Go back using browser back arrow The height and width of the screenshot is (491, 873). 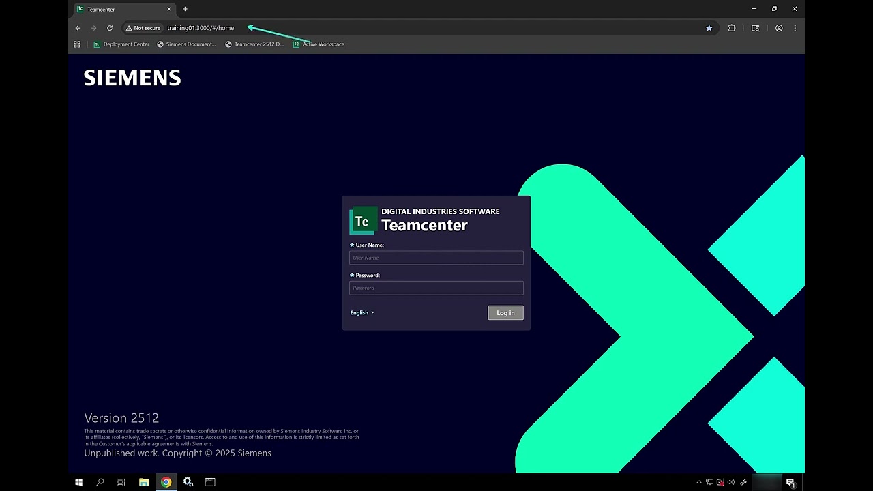click(x=78, y=28)
